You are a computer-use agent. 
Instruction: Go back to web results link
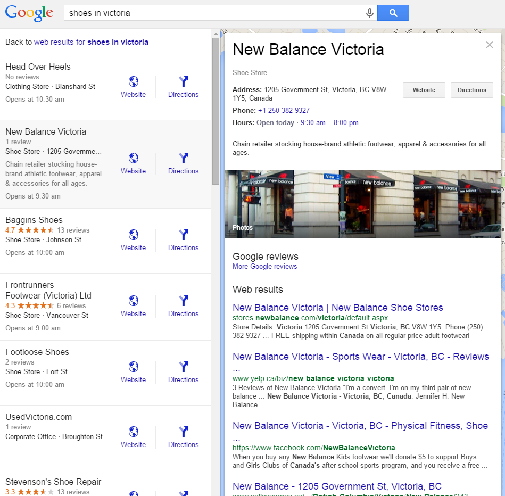[91, 42]
